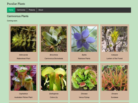Open the purple Byblis flower photo

(84, 39)
